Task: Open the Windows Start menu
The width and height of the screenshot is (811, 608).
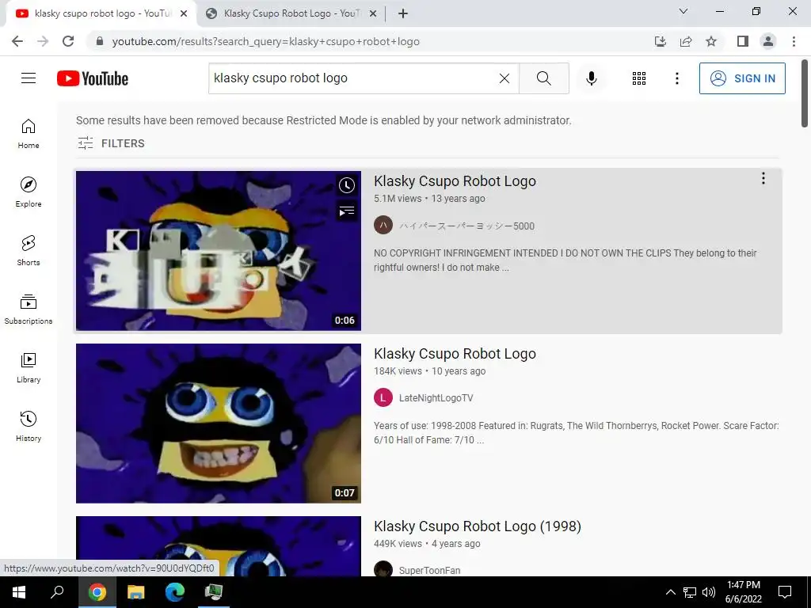Action: pyautogui.click(x=19, y=592)
